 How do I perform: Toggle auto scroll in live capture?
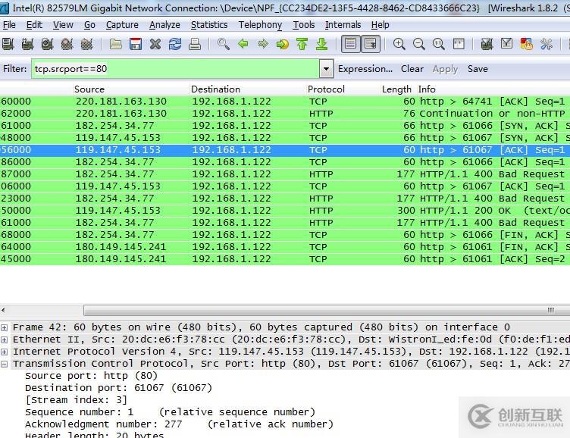click(x=371, y=44)
